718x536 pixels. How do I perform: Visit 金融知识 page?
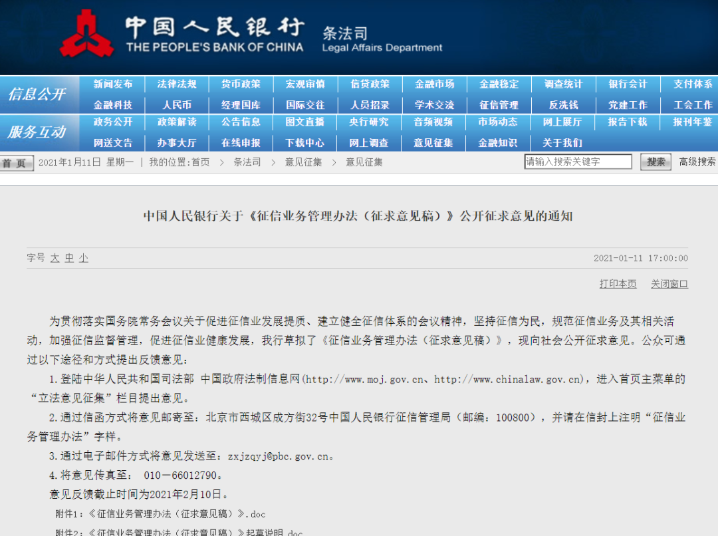(x=498, y=143)
